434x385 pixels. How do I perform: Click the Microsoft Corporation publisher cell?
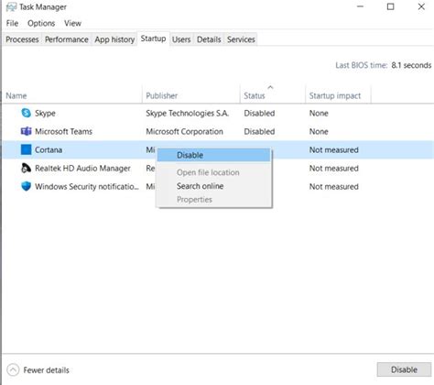(x=184, y=131)
